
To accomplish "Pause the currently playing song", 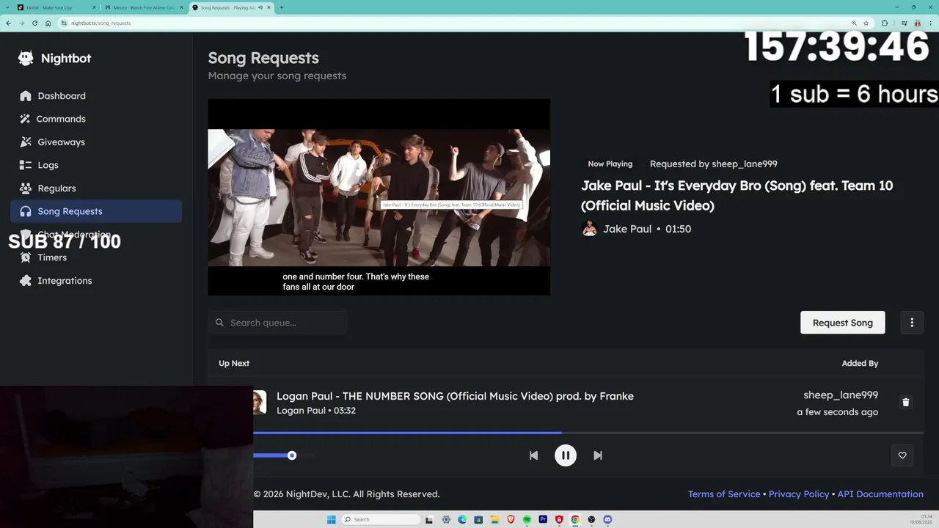I will 565,455.
